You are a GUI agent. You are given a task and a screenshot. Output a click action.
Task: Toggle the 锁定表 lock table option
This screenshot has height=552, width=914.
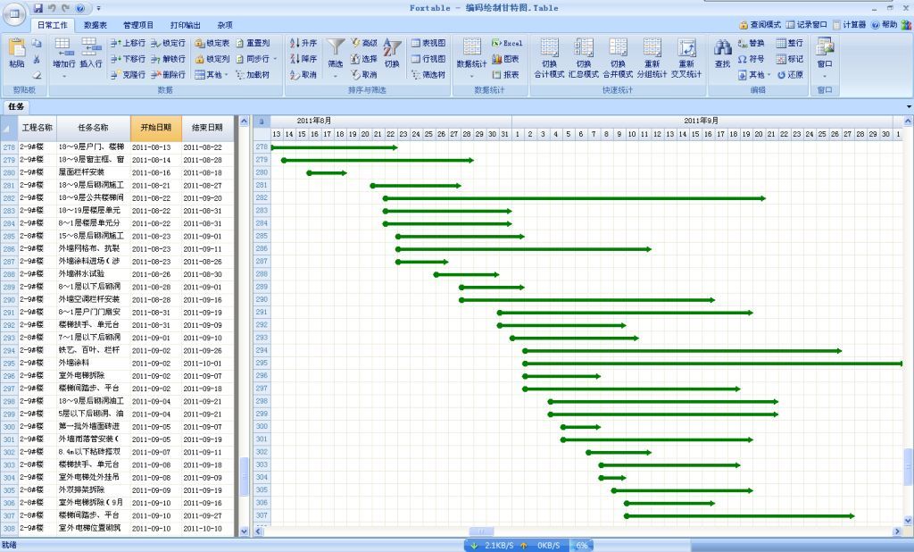click(x=212, y=43)
